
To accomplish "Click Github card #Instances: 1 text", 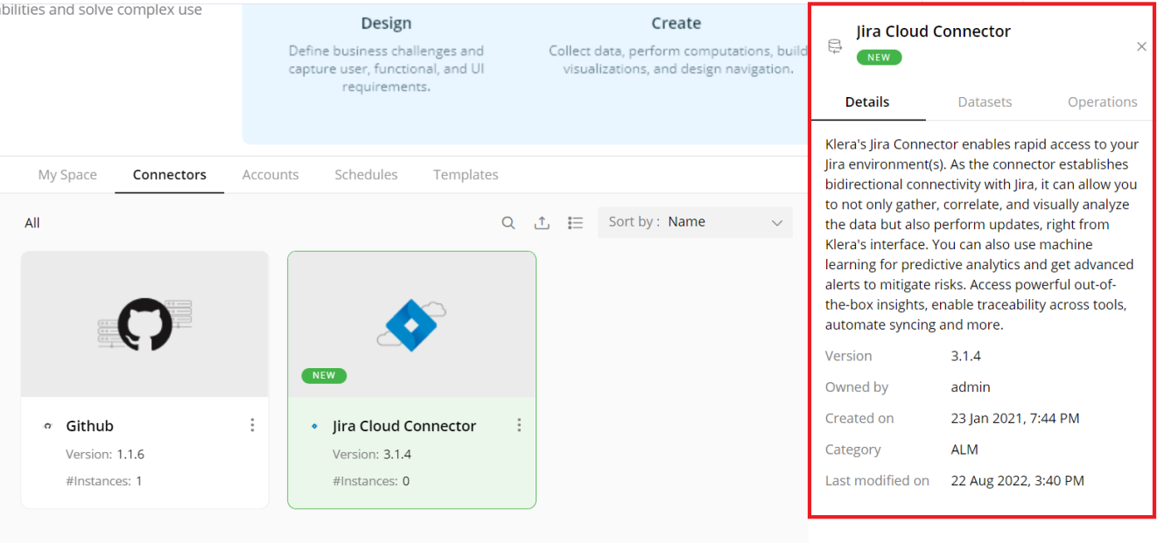I will [x=104, y=481].
